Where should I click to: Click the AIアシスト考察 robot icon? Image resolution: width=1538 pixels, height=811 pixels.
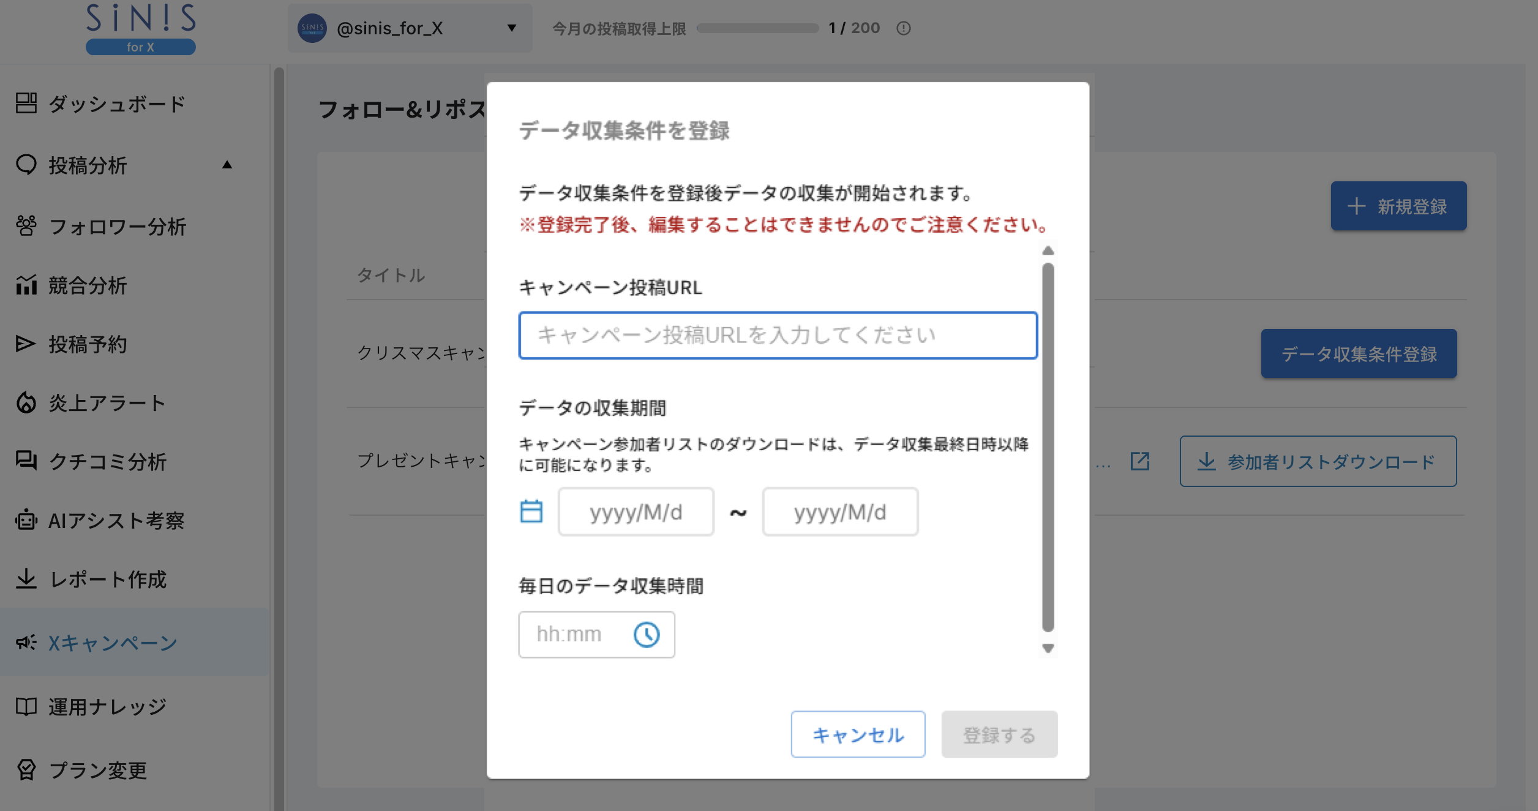point(25,521)
